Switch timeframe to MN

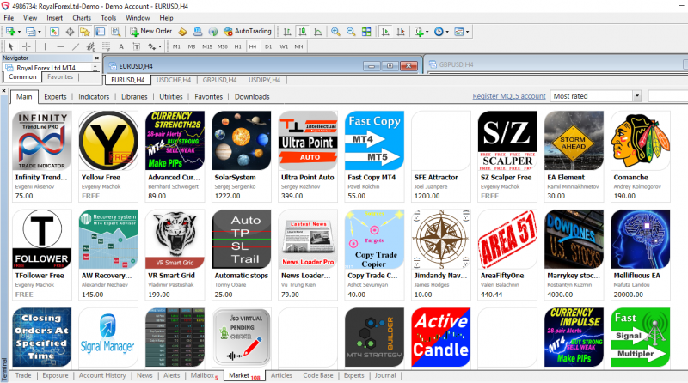pyautogui.click(x=298, y=46)
